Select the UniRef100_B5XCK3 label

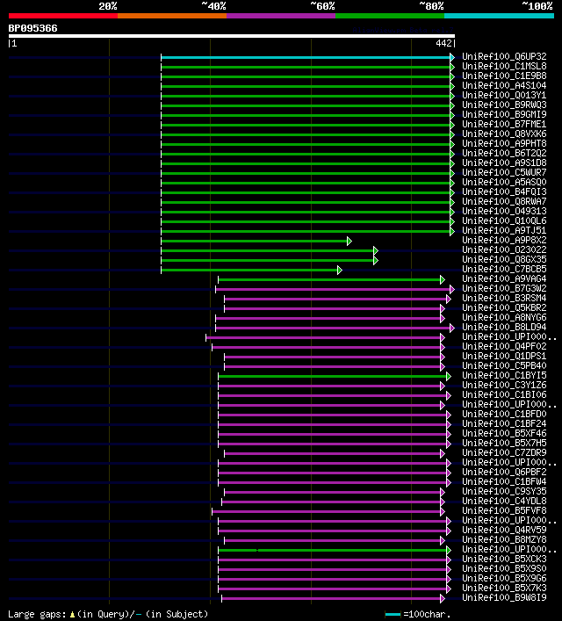(504, 559)
